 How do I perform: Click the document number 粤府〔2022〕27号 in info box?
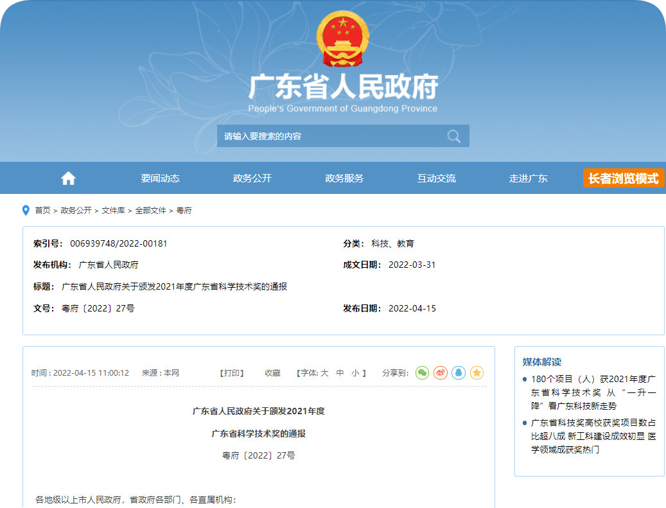[x=98, y=308]
